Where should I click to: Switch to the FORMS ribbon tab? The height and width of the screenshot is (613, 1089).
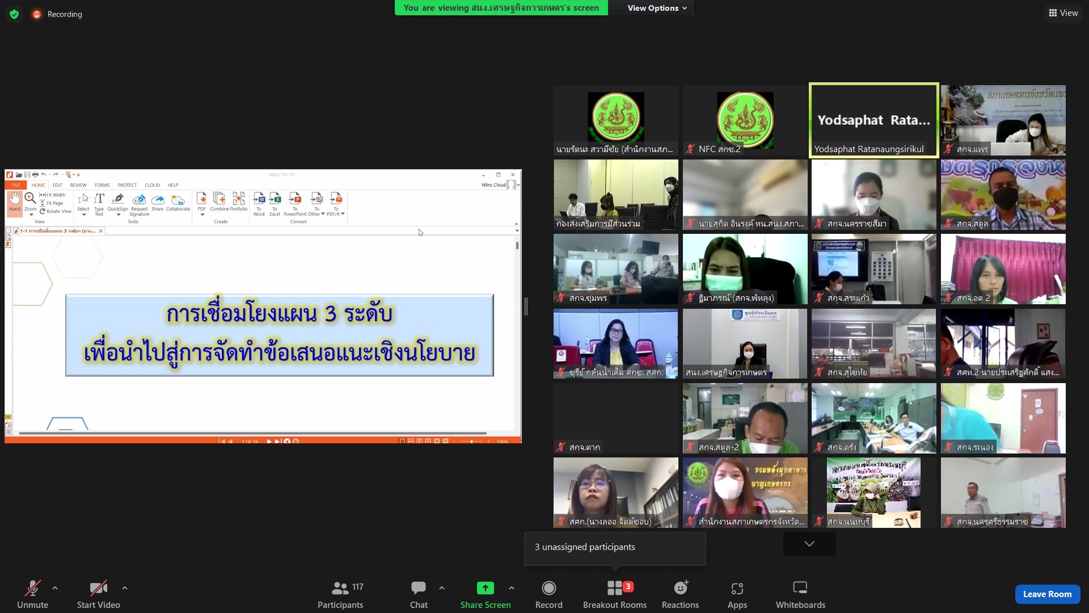[x=102, y=185]
